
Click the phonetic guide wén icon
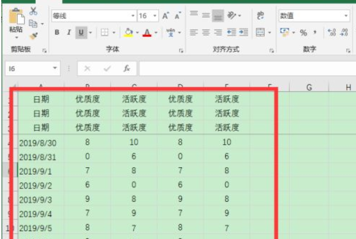(x=171, y=33)
